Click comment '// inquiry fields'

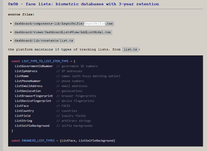point(71,116)
